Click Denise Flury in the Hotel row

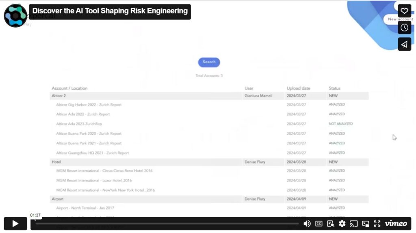point(255,162)
